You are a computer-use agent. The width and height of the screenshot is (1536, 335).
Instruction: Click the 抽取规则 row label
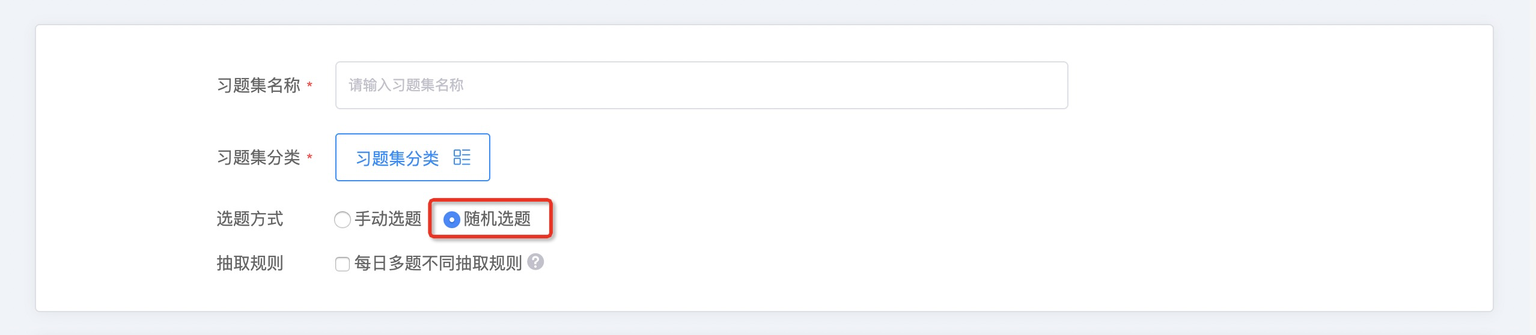pyautogui.click(x=250, y=264)
